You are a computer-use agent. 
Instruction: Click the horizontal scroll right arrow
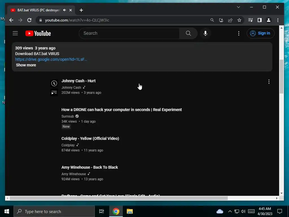coord(277,198)
